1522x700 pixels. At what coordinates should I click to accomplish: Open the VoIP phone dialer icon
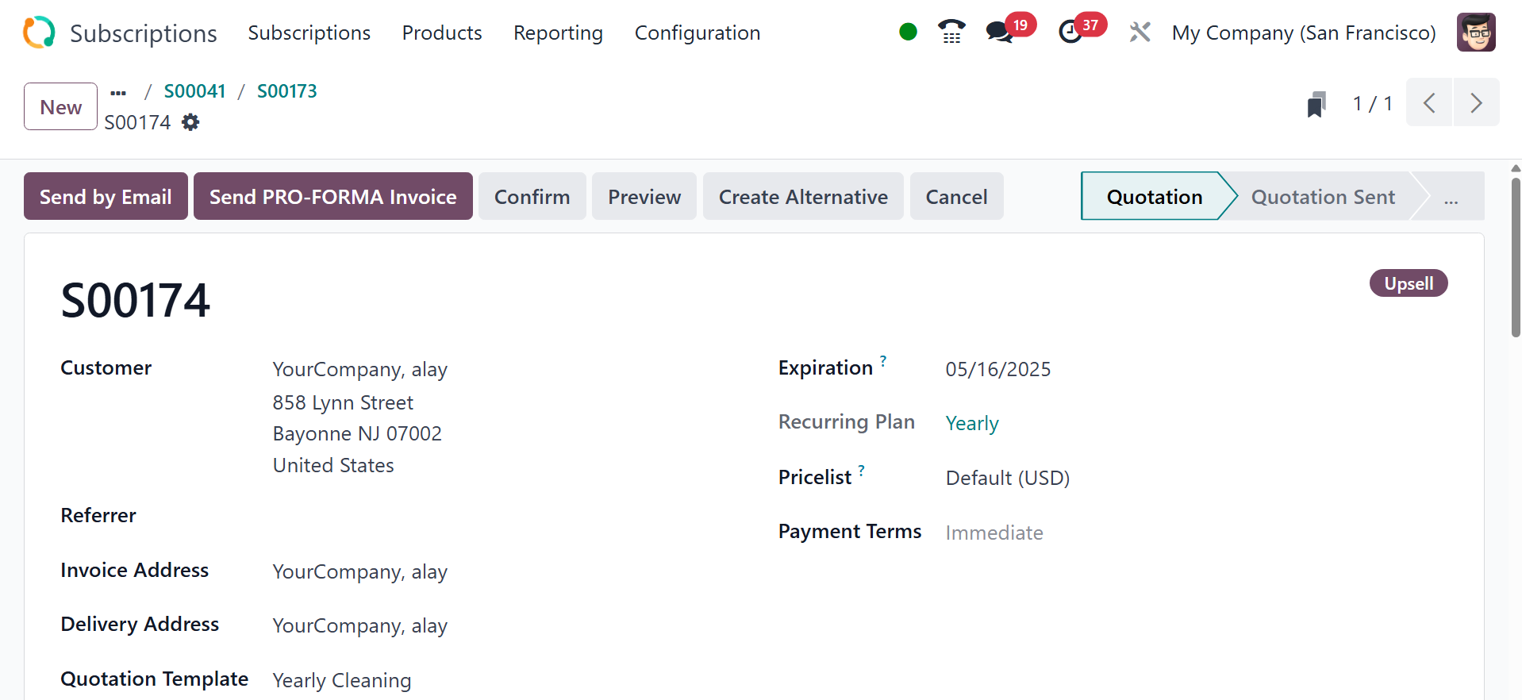pos(951,32)
